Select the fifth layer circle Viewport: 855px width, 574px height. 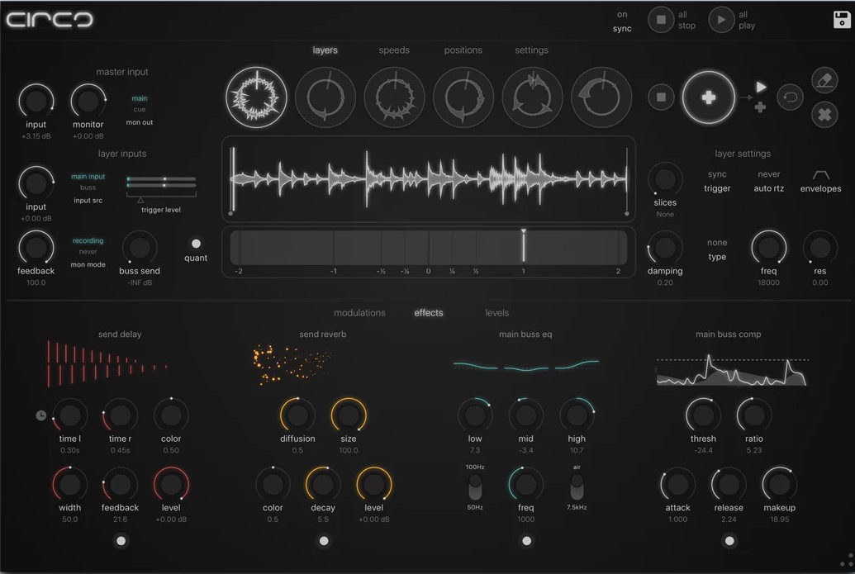532,97
